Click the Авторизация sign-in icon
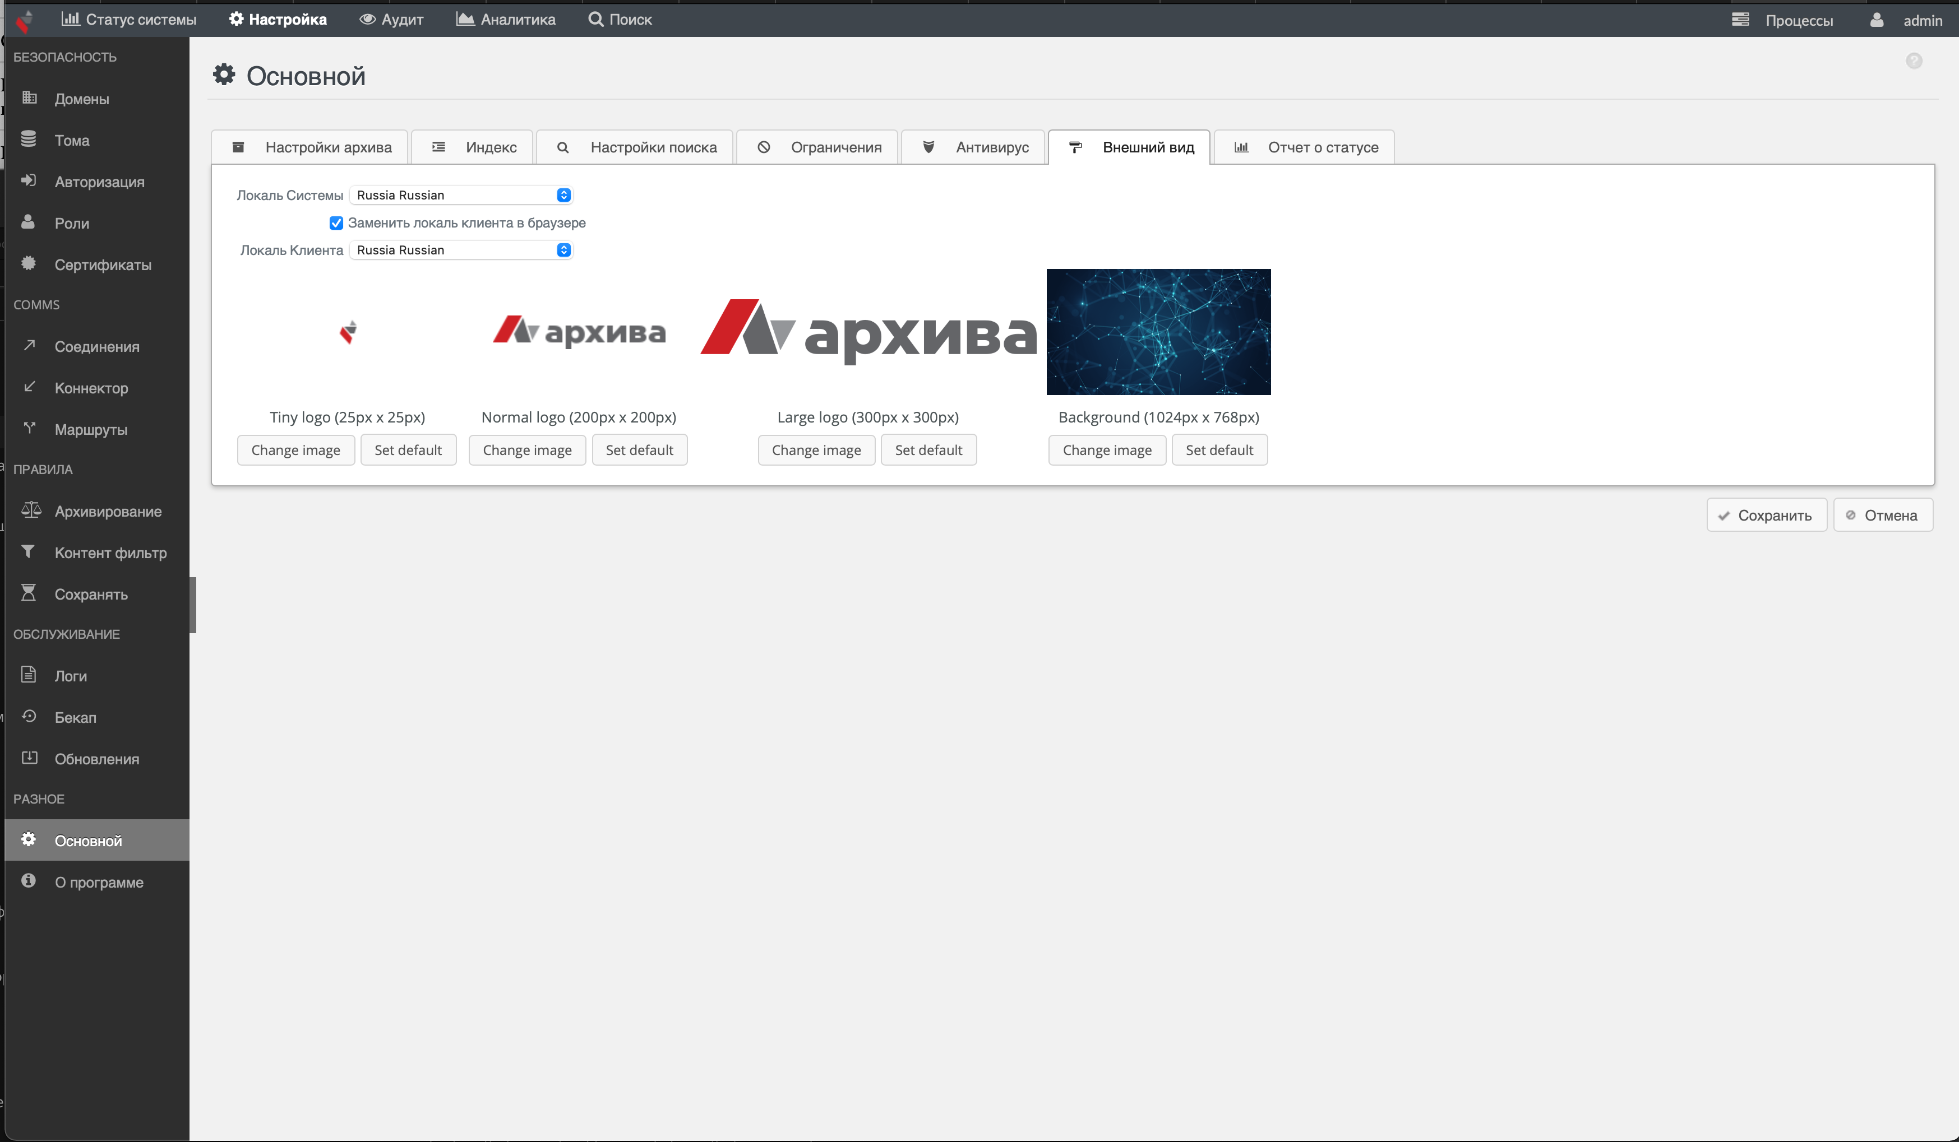 point(29,180)
